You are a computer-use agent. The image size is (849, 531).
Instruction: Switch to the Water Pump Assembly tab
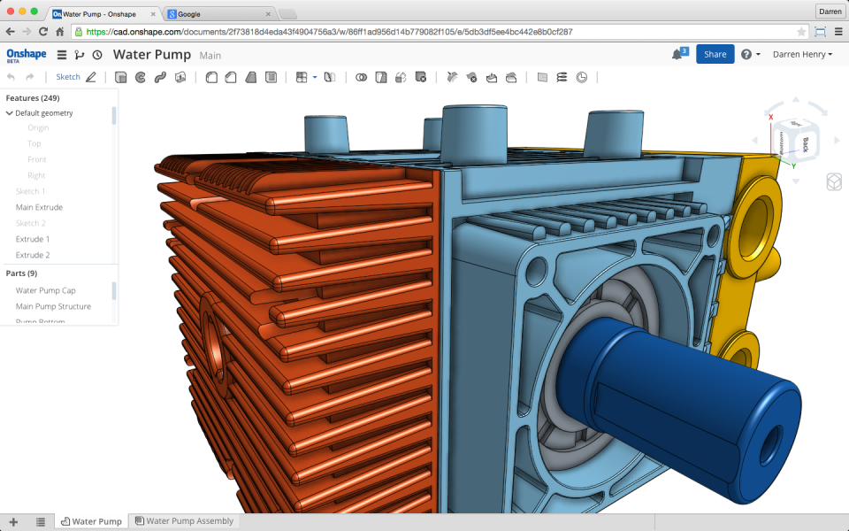coord(184,520)
